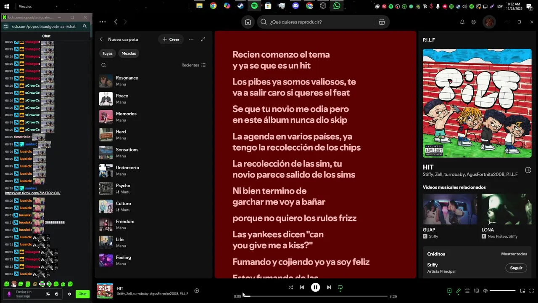This screenshot has width=538, height=303.
Task: Skip to next track
Action: tap(329, 287)
